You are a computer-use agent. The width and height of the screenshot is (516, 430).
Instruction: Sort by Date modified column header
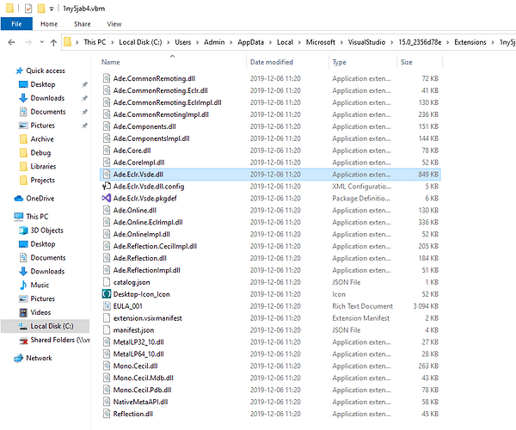[x=272, y=62]
